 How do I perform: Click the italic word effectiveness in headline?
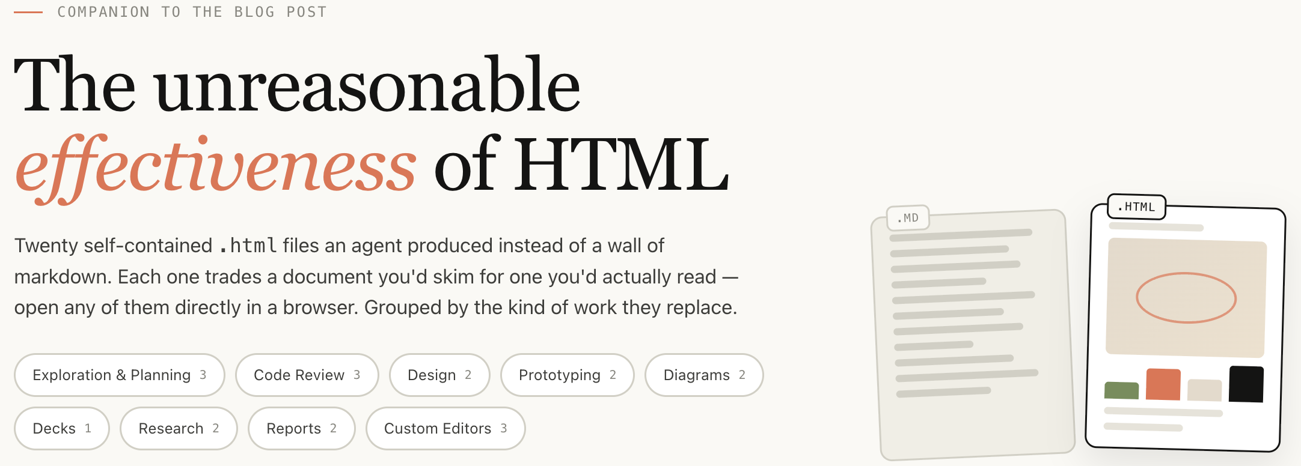coord(216,166)
